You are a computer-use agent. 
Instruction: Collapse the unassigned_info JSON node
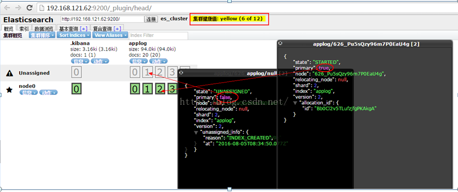coord(196,132)
